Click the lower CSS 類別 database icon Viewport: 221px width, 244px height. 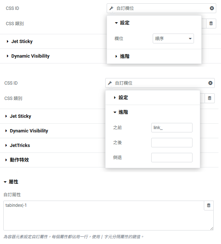click(x=209, y=98)
